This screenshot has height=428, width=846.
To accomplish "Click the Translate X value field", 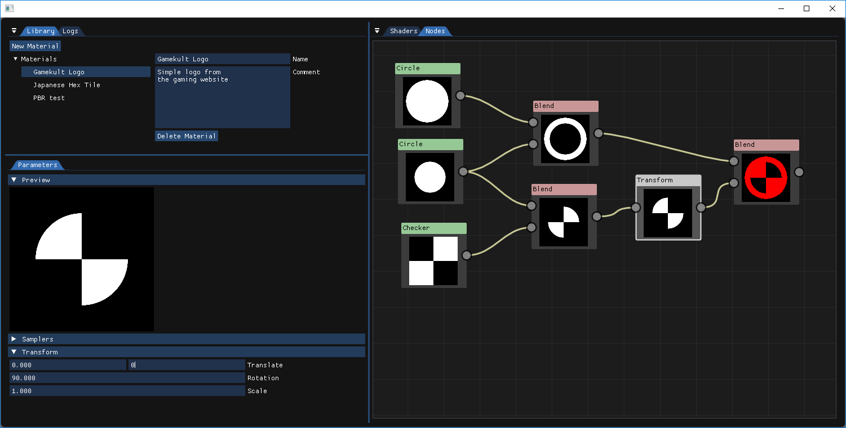I will tap(68, 365).
